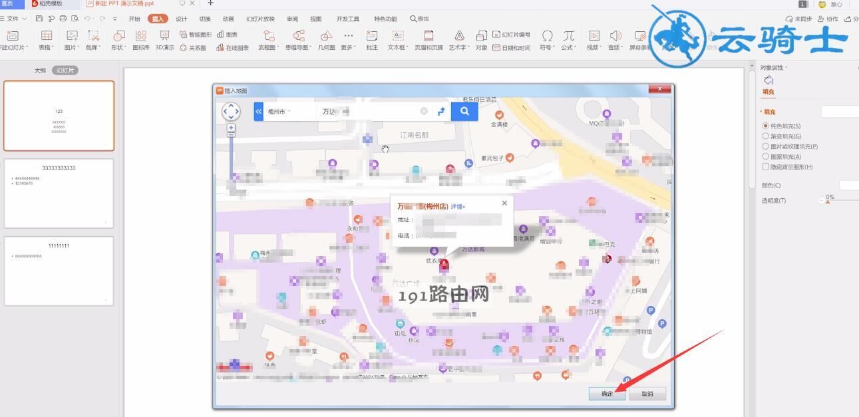
Task: Insert 智能图形 smart graphic
Action: point(196,35)
